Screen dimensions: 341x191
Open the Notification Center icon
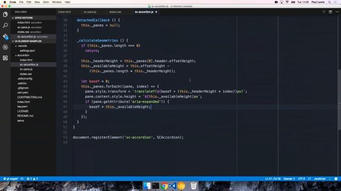(335, 2)
